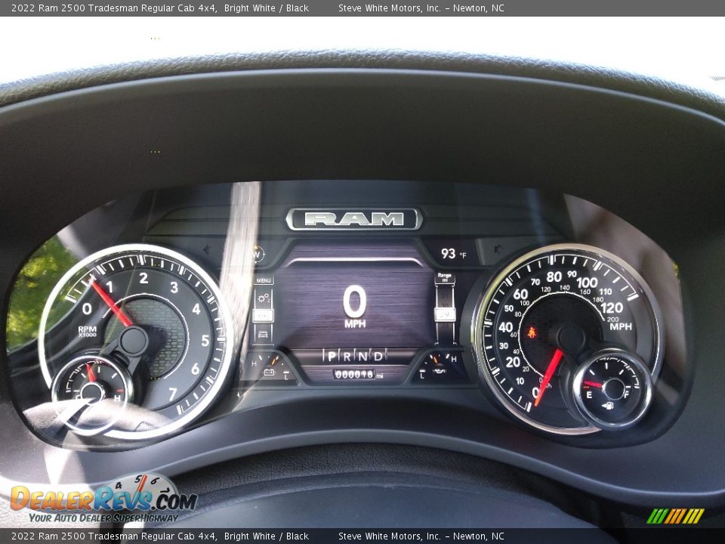Click the 3 mark on the tachometer

click(x=174, y=287)
